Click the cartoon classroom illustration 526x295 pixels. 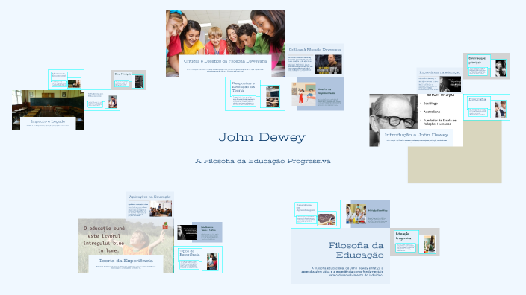click(303, 94)
